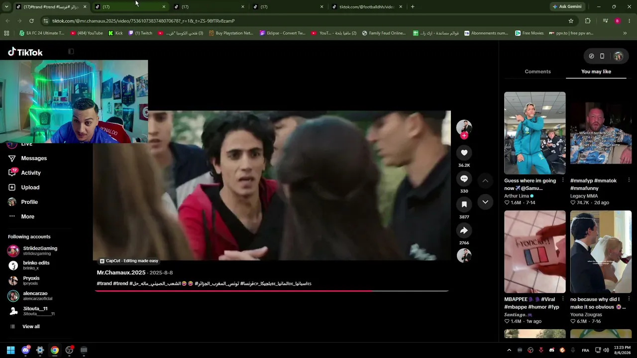Click View all following accounts

31,327
